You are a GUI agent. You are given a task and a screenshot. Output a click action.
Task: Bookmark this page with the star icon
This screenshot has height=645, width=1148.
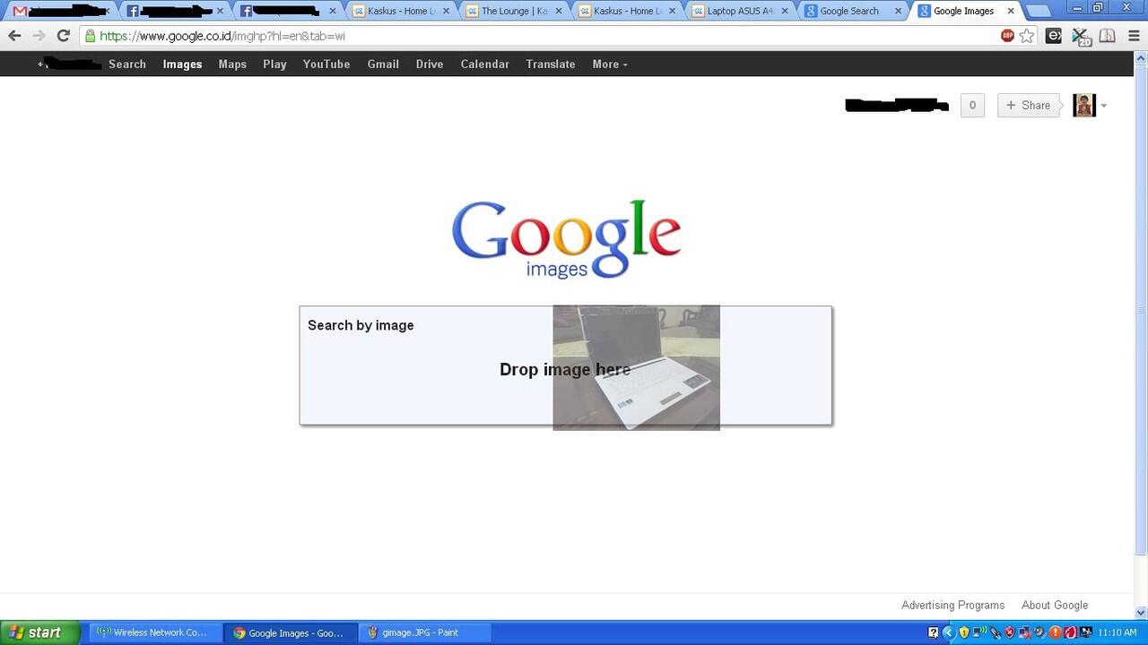[1027, 36]
